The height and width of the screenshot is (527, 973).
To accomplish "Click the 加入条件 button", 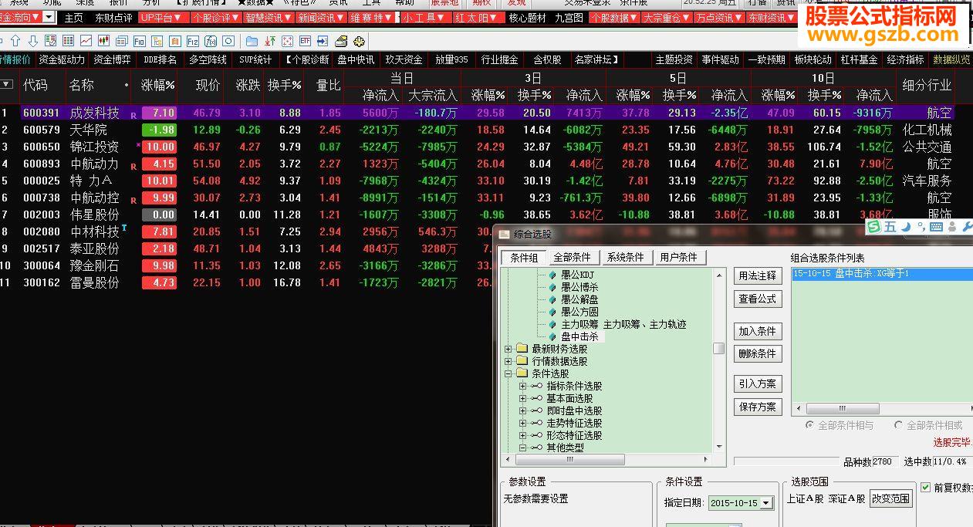I will tap(757, 331).
